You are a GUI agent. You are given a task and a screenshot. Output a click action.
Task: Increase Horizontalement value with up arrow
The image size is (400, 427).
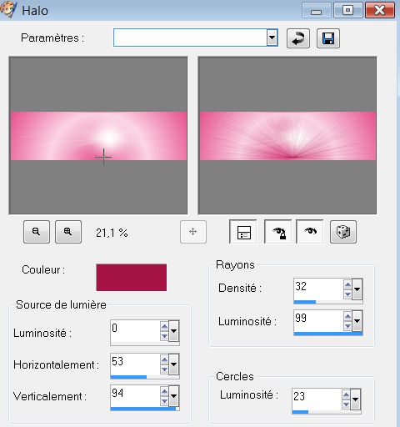pos(164,360)
